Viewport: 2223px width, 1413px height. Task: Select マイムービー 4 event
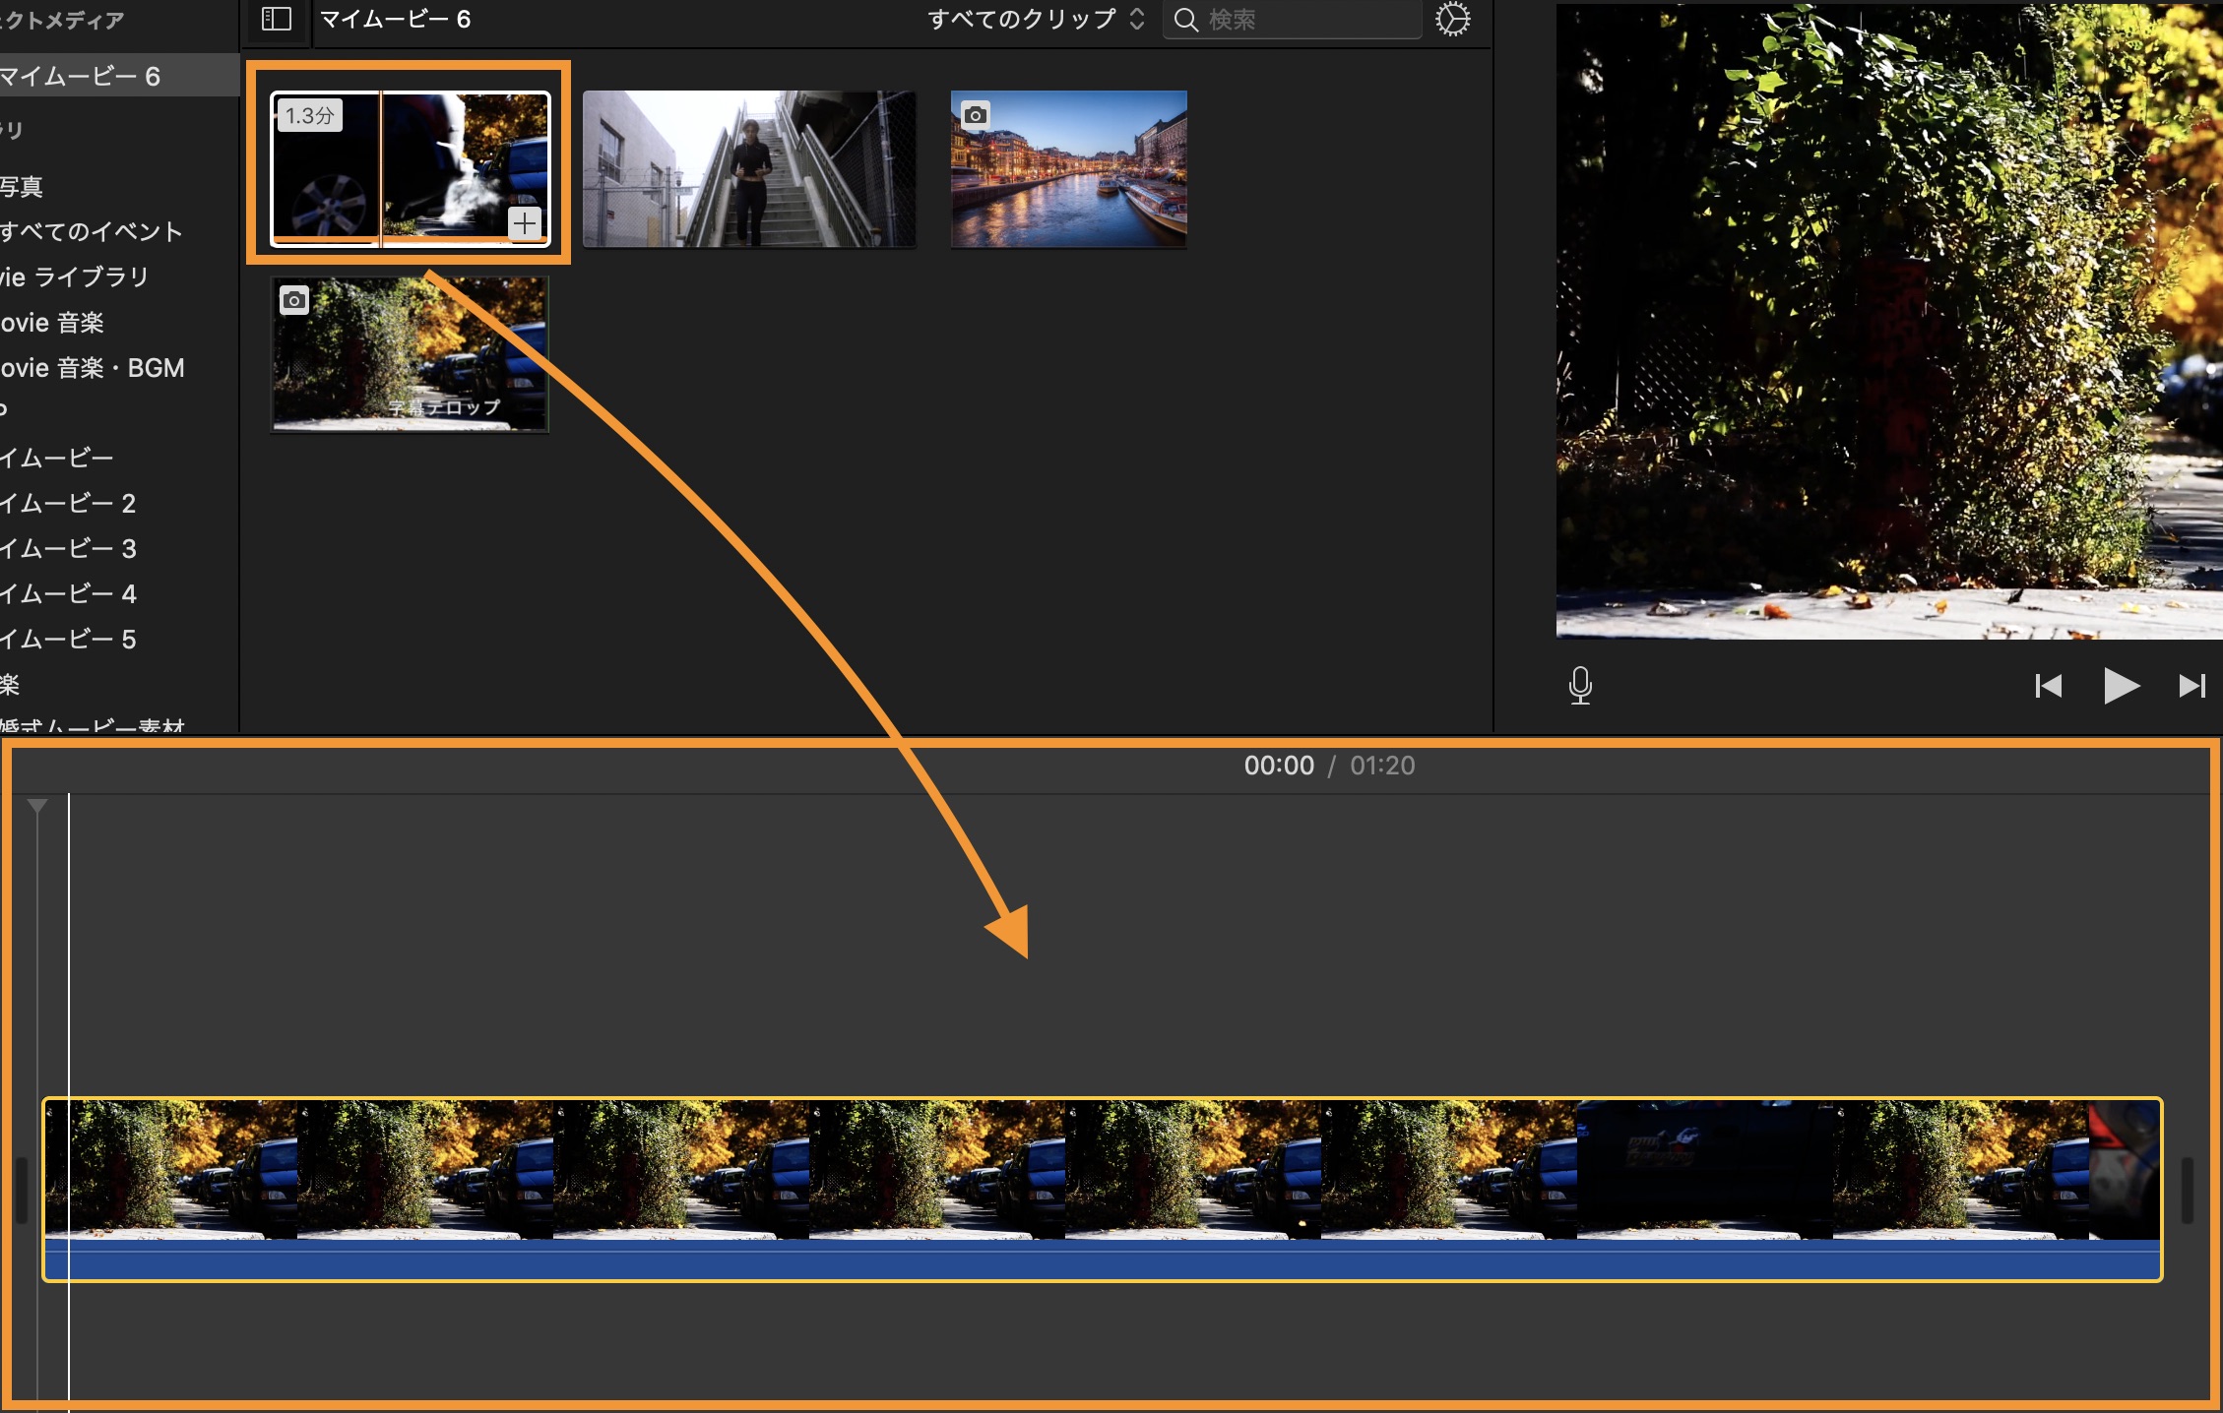pos(68,593)
